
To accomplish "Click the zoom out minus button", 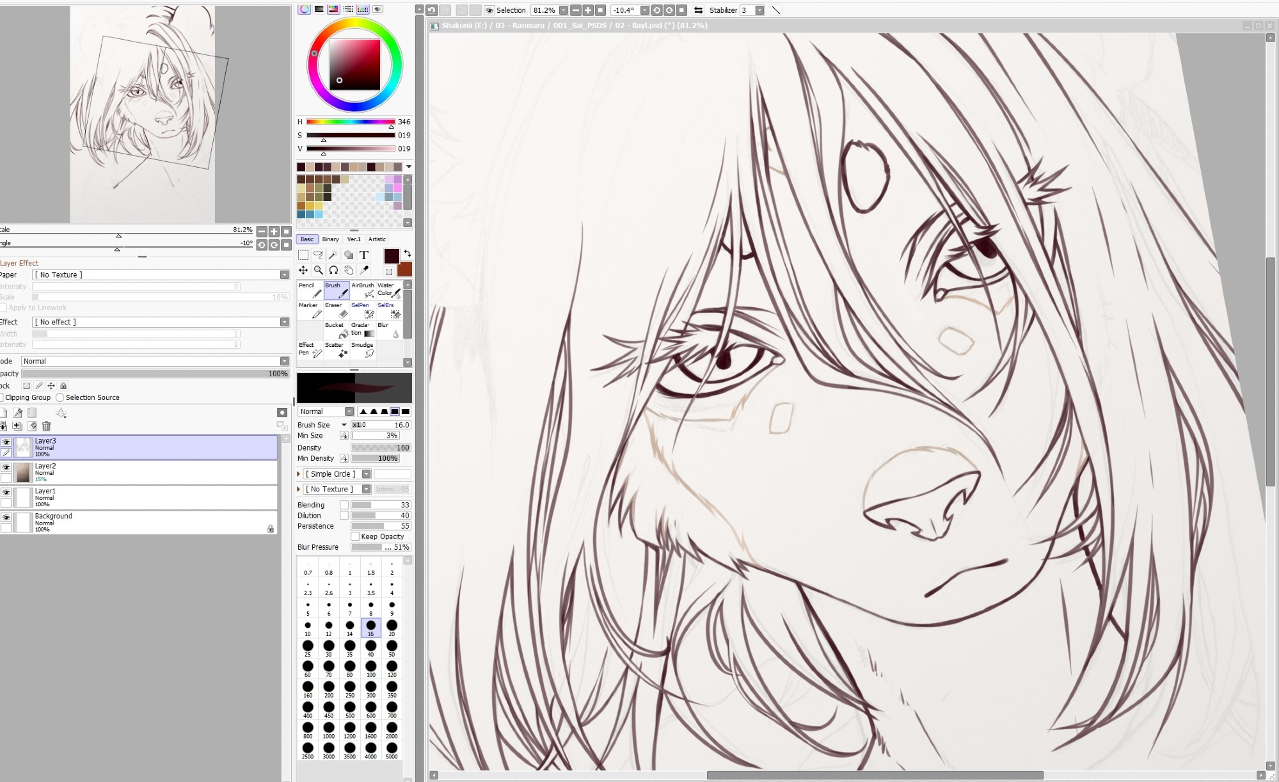I will [x=576, y=10].
